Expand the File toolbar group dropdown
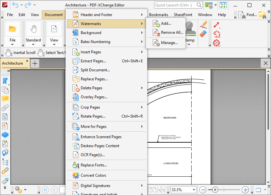The width and height of the screenshot is (271, 195). (13, 44)
